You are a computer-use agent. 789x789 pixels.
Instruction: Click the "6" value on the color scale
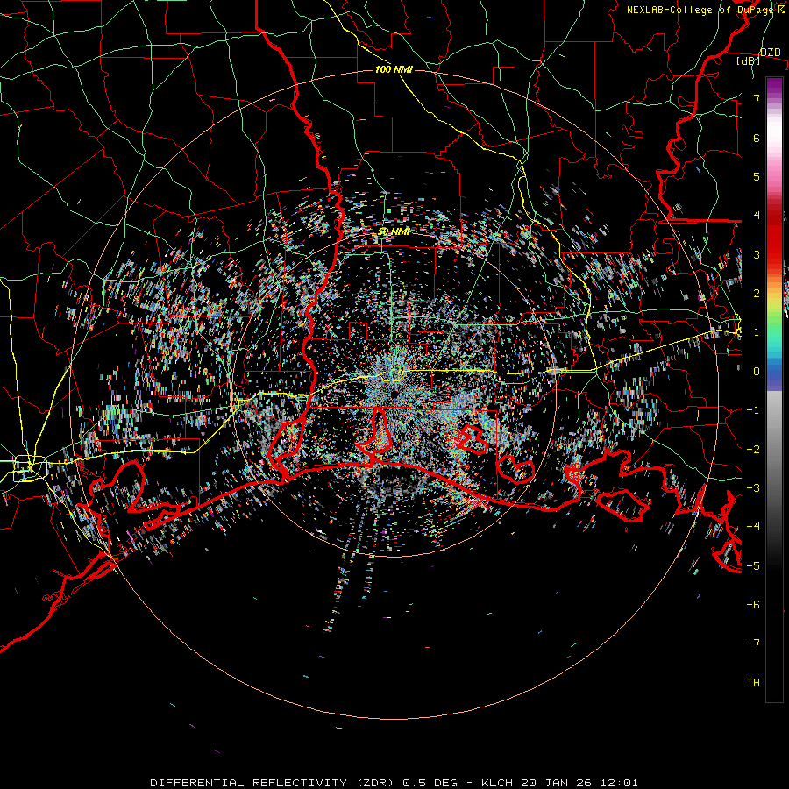pyautogui.click(x=757, y=138)
